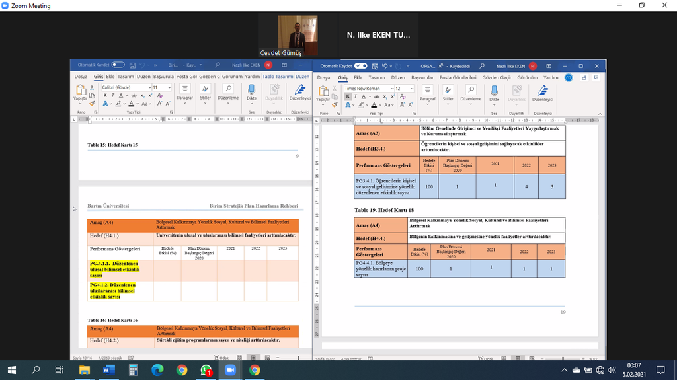Click Cevdet Gümüş video thumbnail
Viewport: 677px width, 380px height.
[x=298, y=36]
